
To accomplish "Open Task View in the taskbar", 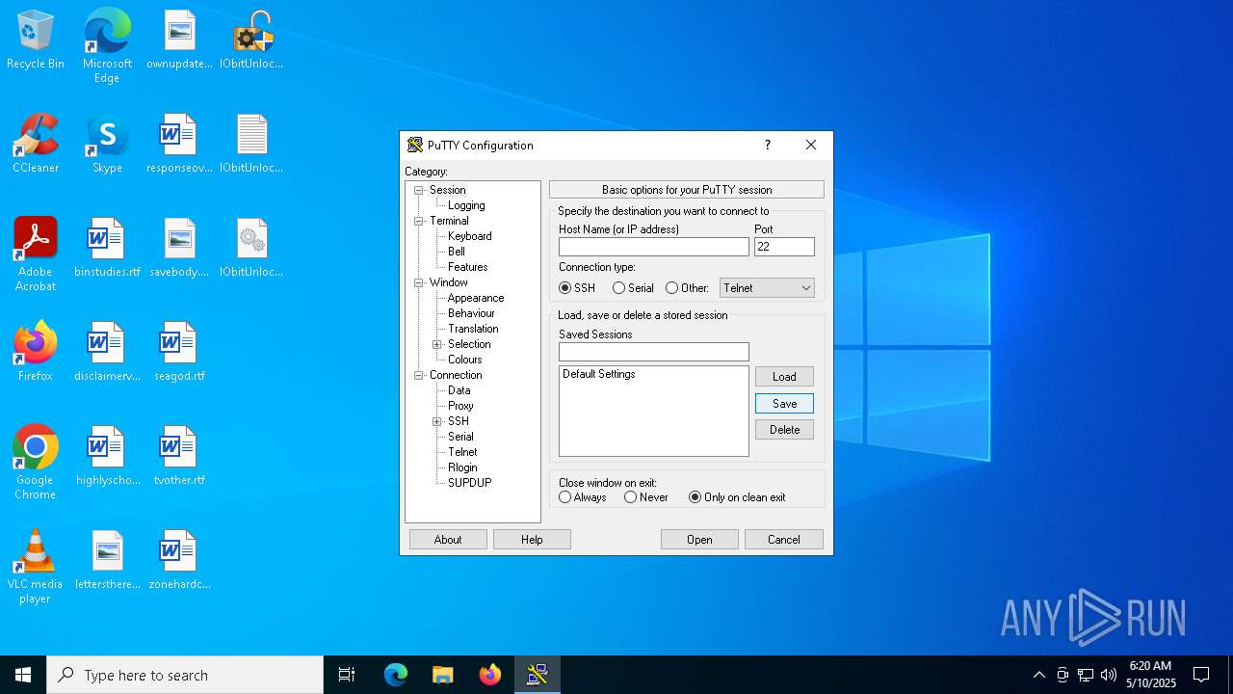I will [347, 675].
